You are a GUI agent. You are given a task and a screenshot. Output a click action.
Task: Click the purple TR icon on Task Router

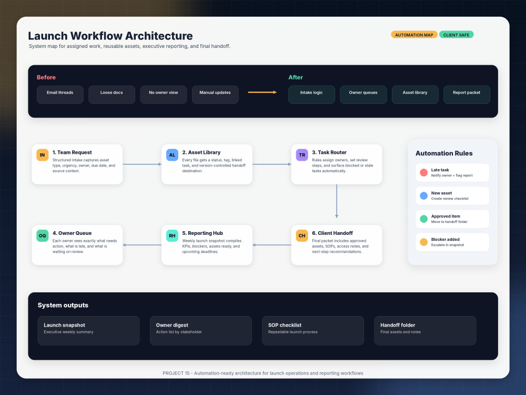click(x=302, y=155)
